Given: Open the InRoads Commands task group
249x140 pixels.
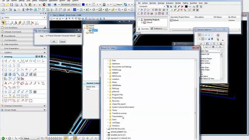Looking at the screenshot, I should pos(23,32).
